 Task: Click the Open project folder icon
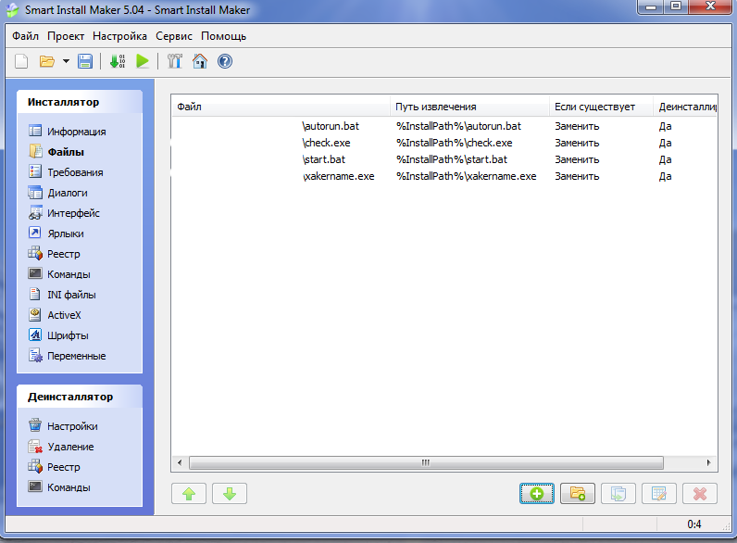point(47,61)
